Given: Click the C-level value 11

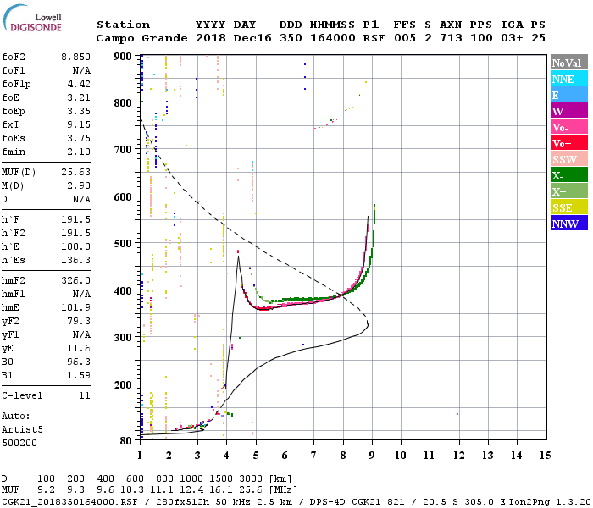Looking at the screenshot, I should tap(85, 396).
